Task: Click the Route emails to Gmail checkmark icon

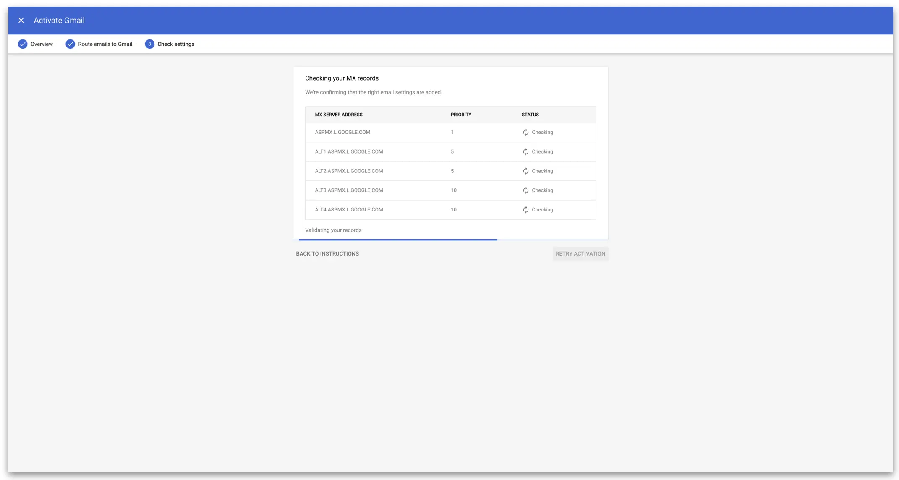Action: tap(70, 44)
